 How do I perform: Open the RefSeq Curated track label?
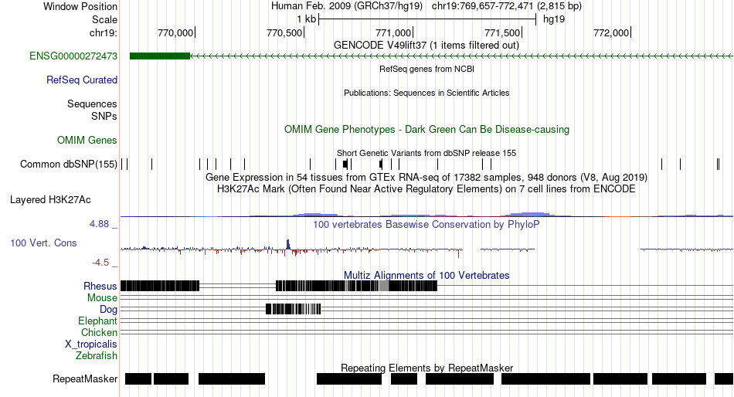(82, 80)
